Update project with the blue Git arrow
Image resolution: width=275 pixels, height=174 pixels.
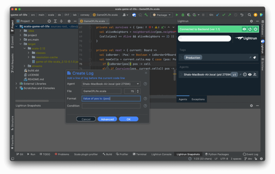click(x=218, y=15)
